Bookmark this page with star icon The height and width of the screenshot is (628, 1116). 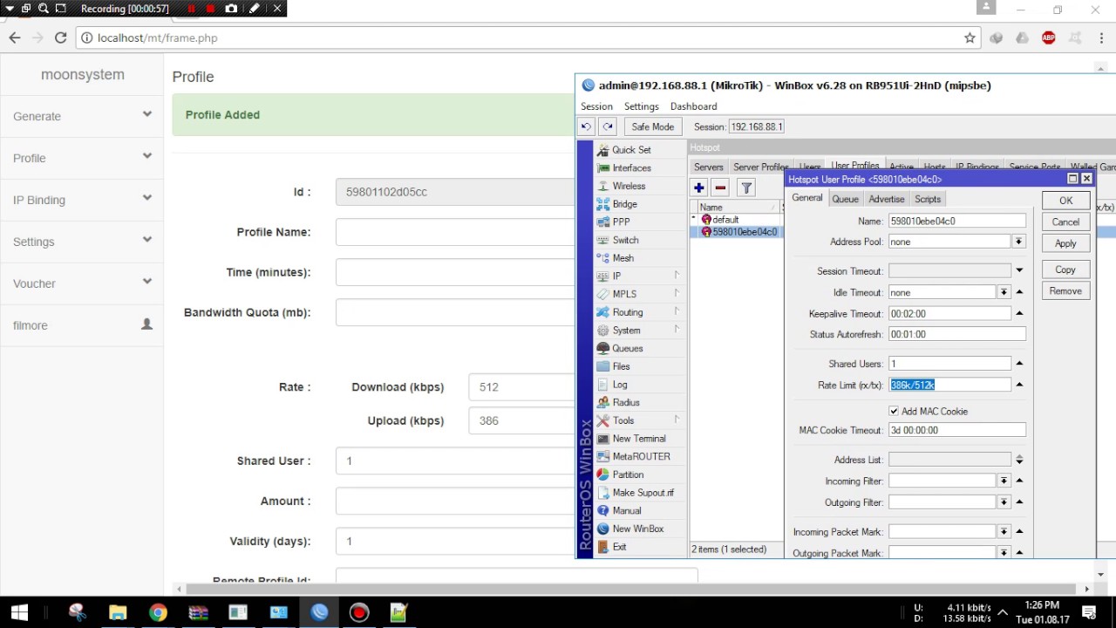[970, 38]
